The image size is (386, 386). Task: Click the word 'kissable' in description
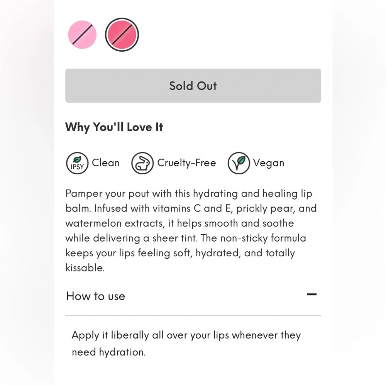(x=85, y=268)
